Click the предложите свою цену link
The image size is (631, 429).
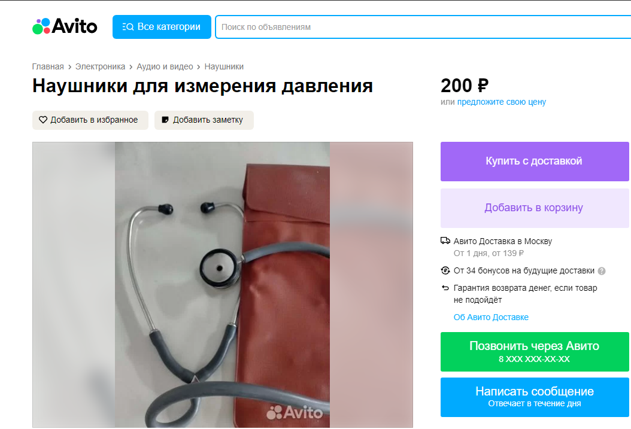coord(502,102)
